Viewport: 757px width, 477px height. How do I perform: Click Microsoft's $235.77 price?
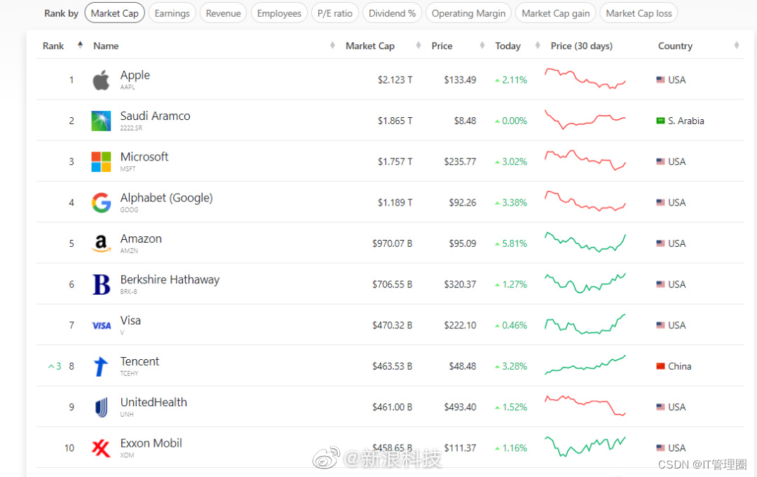[x=460, y=161]
